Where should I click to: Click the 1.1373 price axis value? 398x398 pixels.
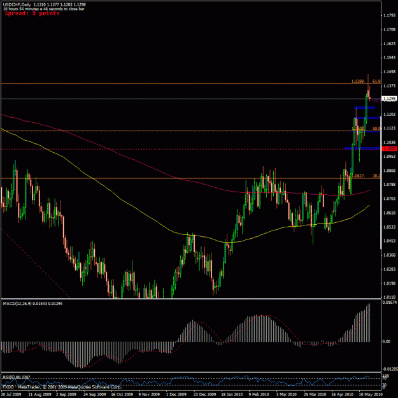389,87
